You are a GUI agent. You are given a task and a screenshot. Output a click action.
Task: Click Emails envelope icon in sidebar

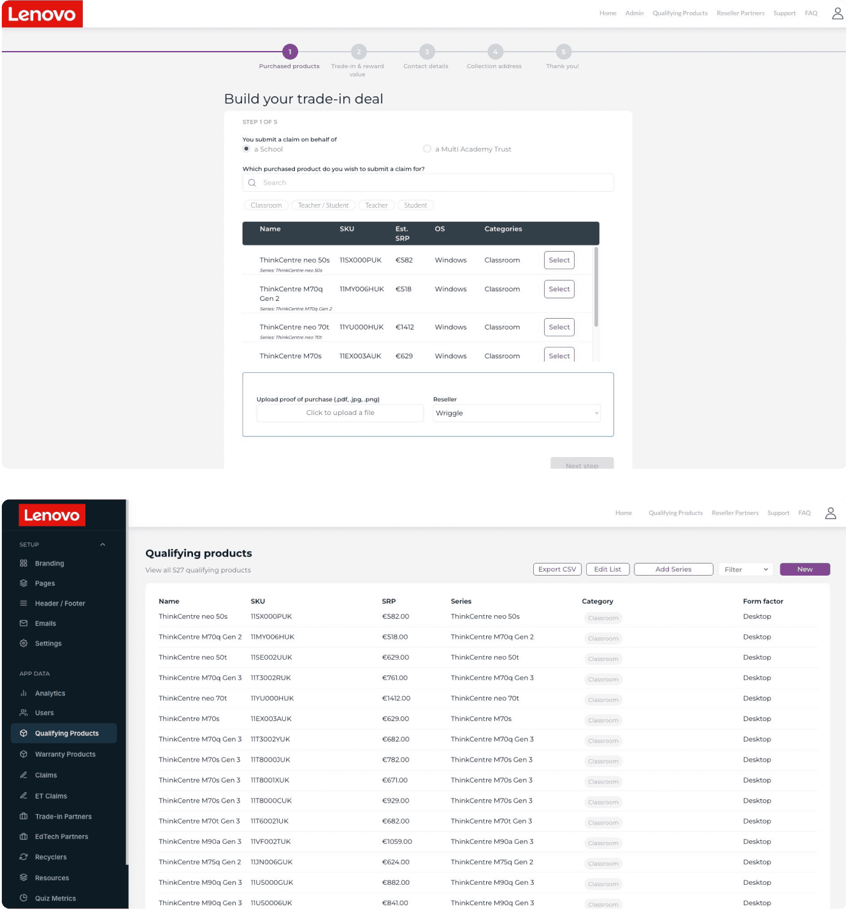pos(24,623)
